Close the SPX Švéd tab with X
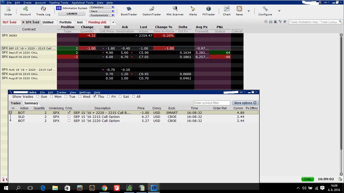The image size is (344, 193). [x=23, y=22]
